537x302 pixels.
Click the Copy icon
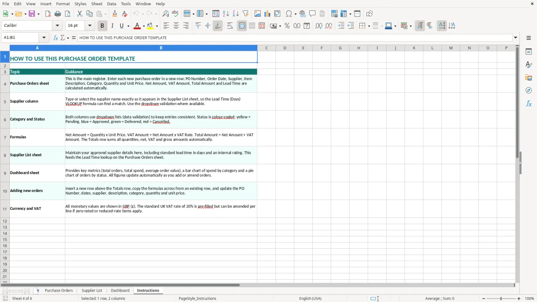coord(89,14)
